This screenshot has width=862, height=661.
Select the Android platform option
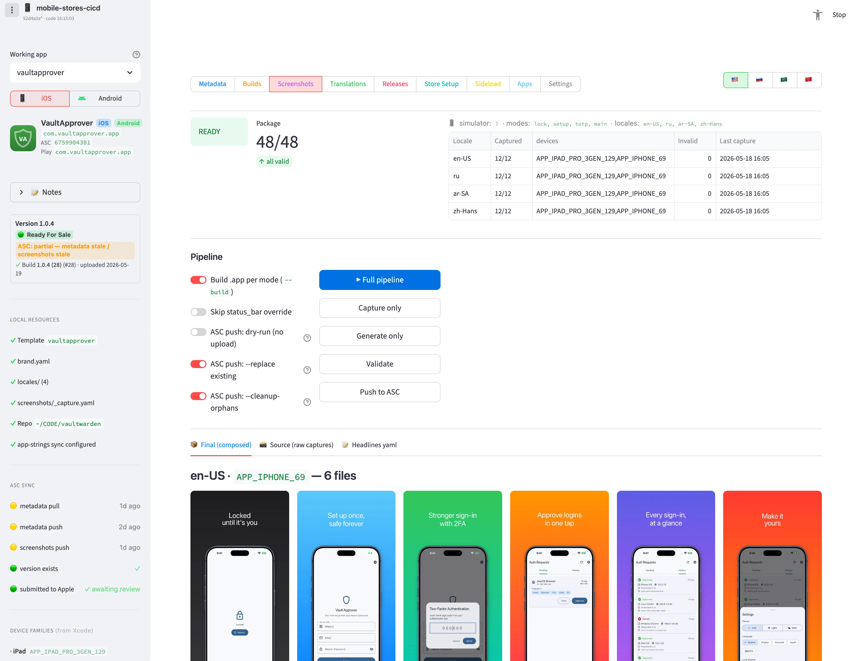pos(105,98)
